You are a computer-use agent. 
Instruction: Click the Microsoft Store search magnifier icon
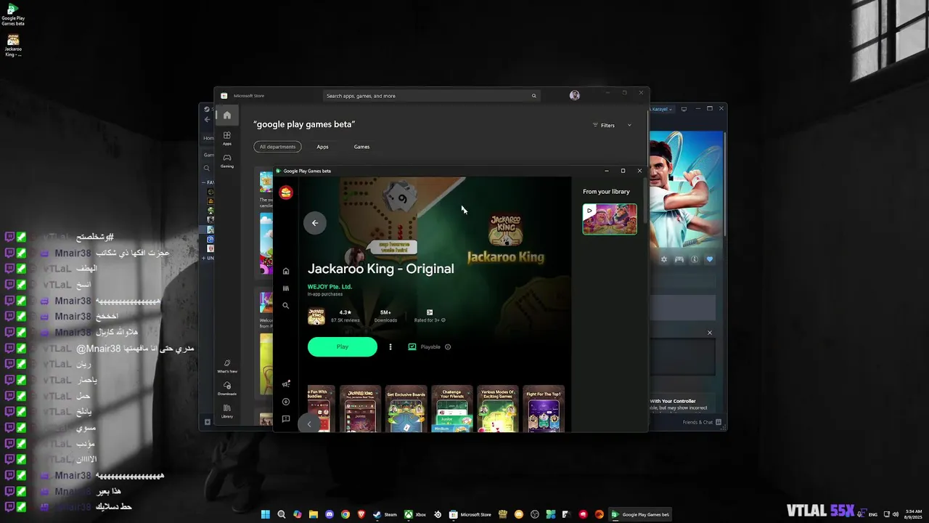point(533,96)
